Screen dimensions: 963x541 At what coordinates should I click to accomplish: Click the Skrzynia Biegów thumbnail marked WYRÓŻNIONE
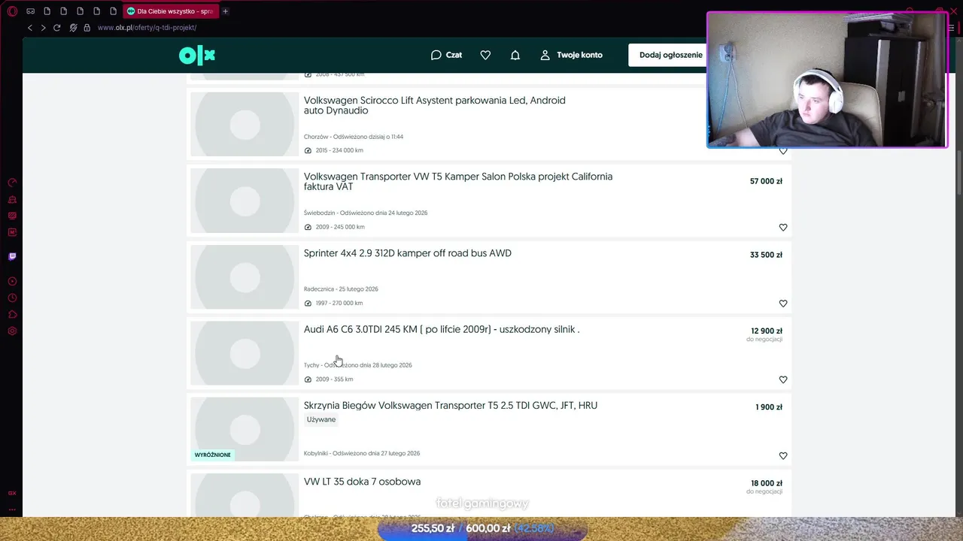[245, 429]
